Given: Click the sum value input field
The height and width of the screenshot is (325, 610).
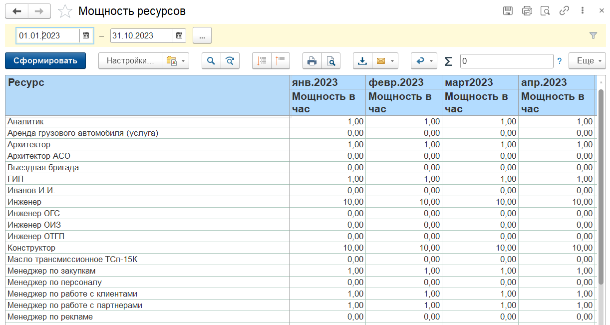Looking at the screenshot, I should click(x=506, y=61).
